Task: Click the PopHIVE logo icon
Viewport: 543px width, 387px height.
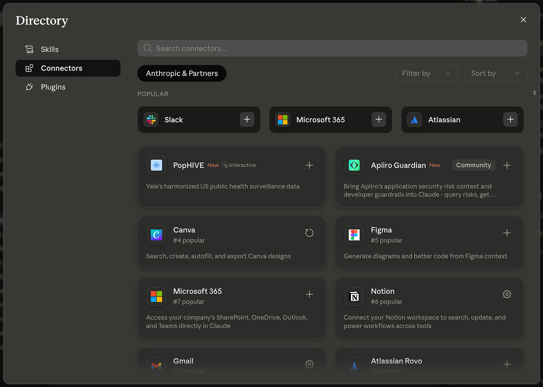Action: coord(156,165)
